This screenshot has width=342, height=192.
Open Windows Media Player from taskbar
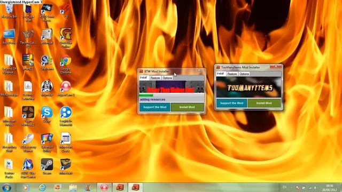coord(26,187)
